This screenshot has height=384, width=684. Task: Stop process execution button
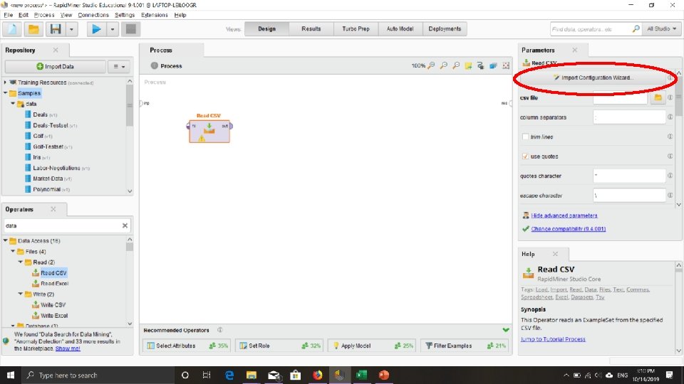tap(131, 29)
